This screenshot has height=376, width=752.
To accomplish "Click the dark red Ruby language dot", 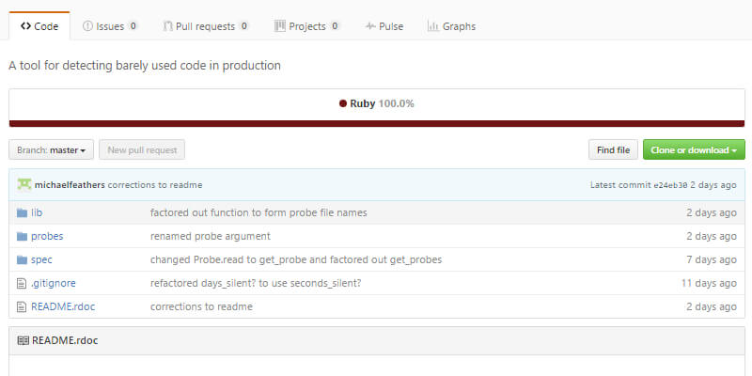I will tap(343, 104).
